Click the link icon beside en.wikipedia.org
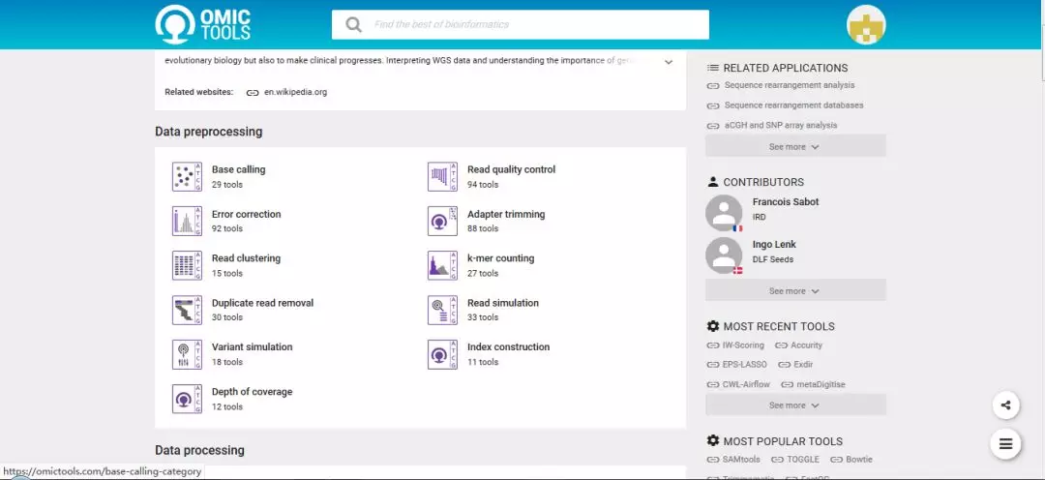1045x480 pixels. (253, 93)
